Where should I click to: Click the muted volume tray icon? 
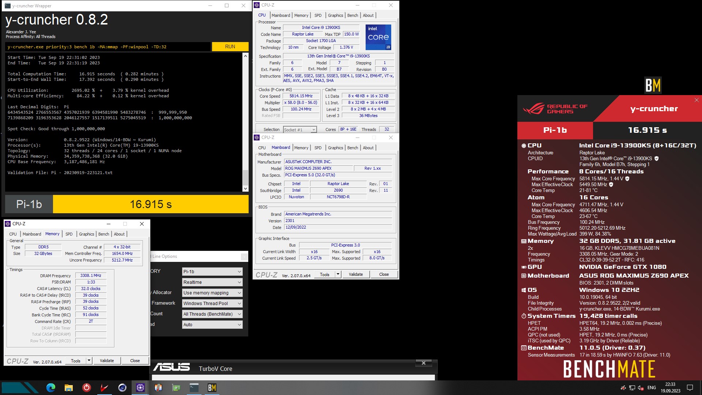(x=641, y=388)
